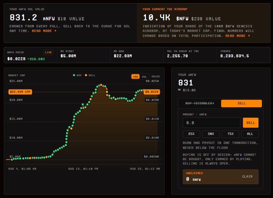This screenshot has width=273, height=198.
Task: Click the green BUY legend dot
Action: [74, 75]
